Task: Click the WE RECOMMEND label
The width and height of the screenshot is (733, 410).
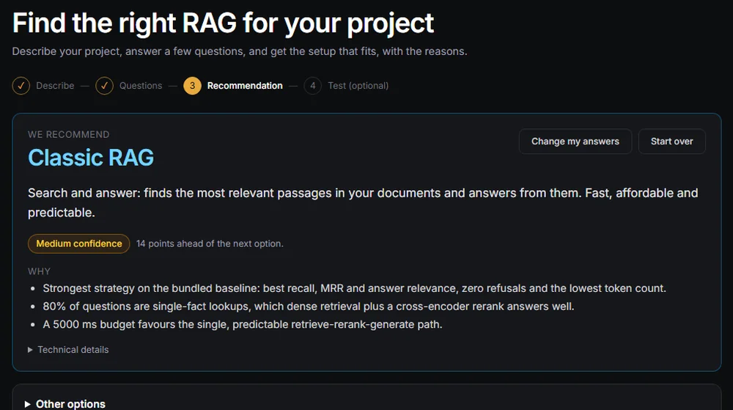Action: pyautogui.click(x=69, y=135)
